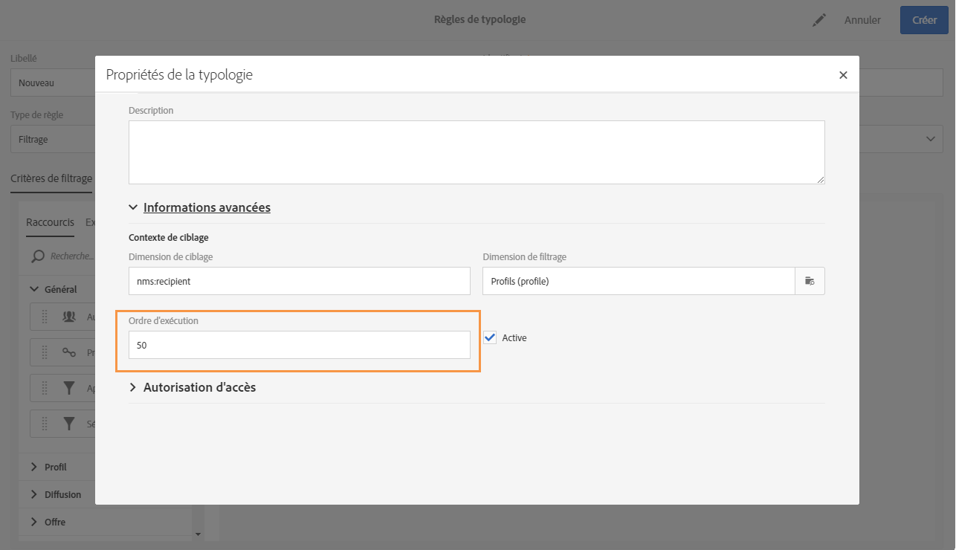Collapse the Général category

pyautogui.click(x=34, y=289)
